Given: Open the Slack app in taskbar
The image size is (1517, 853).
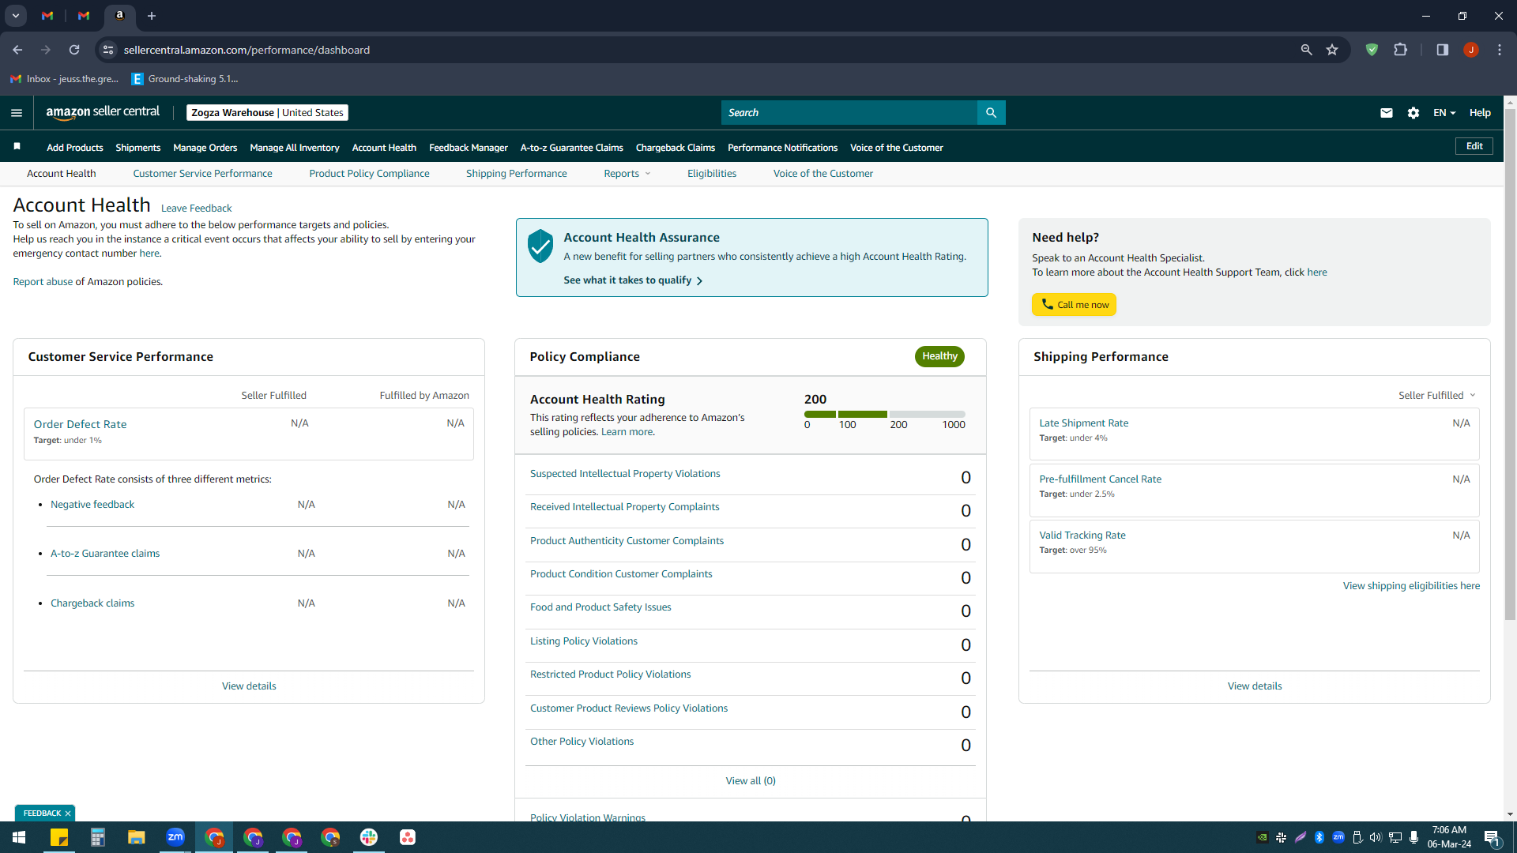Looking at the screenshot, I should pyautogui.click(x=369, y=837).
